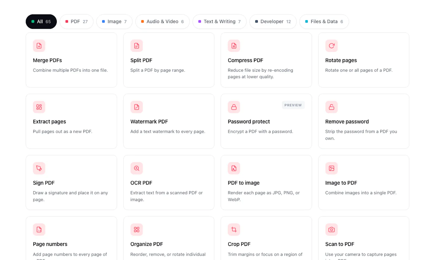Click text "Encrypt a PDF with a password."
435x260 pixels.
coord(260,131)
